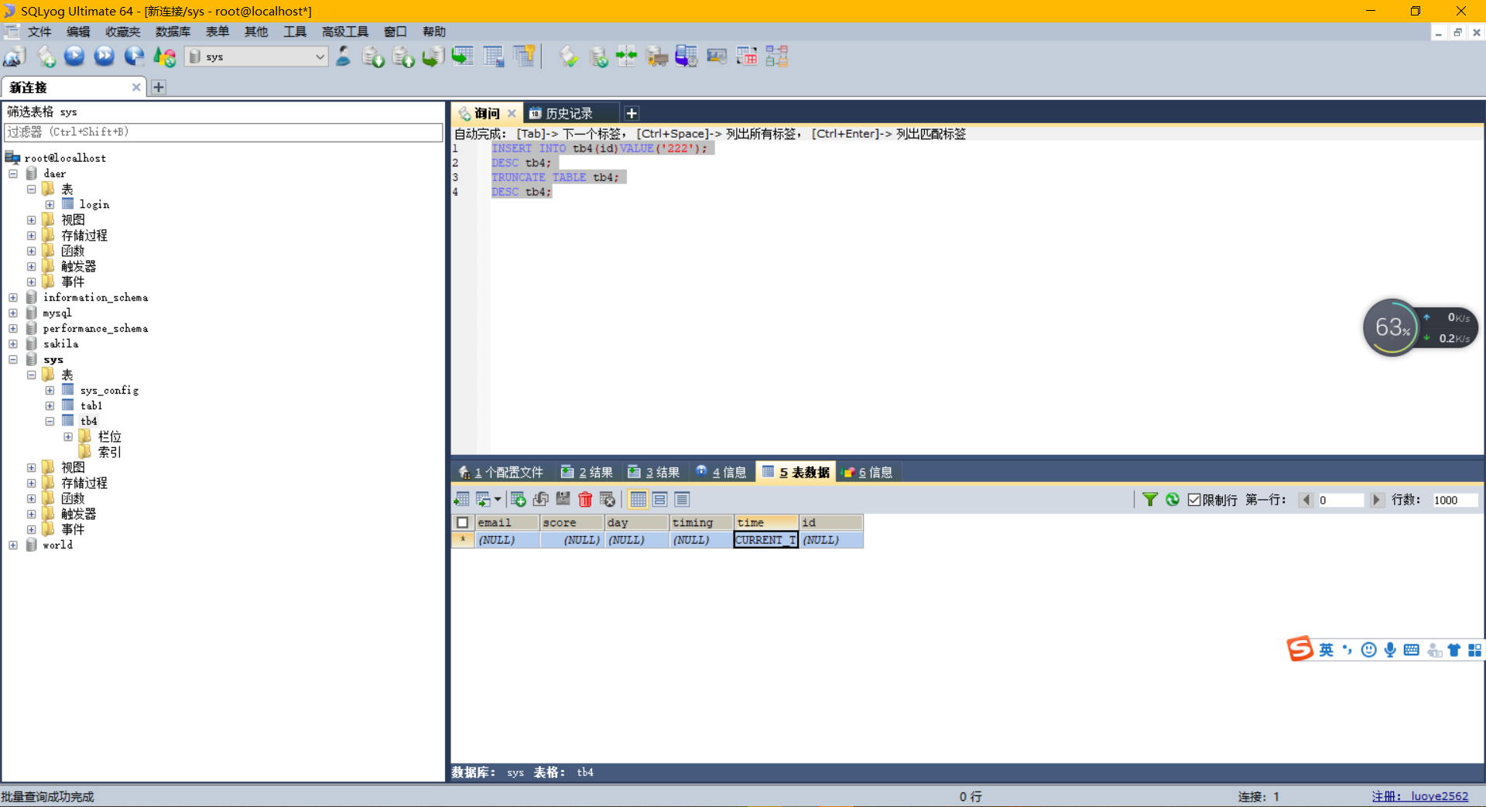Click the copy database to other host icon

[433, 56]
